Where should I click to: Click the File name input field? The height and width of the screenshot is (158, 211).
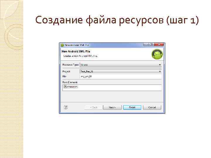(121, 76)
